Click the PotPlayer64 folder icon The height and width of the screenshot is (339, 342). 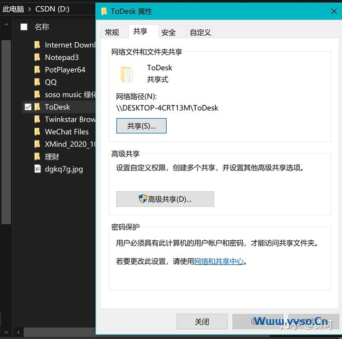[x=38, y=70]
